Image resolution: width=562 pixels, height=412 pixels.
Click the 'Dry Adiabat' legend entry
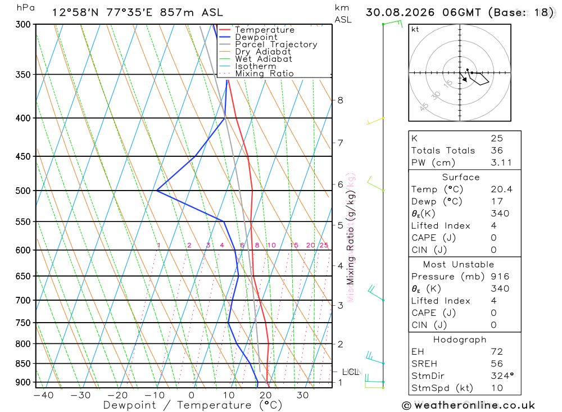pos(262,52)
